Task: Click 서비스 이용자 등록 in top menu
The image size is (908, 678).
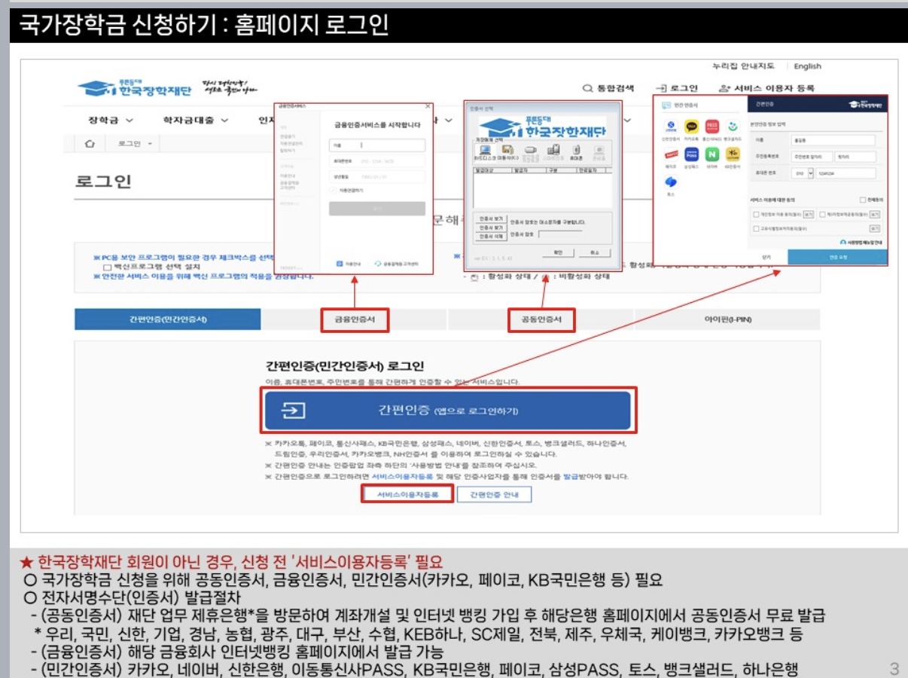Action: point(766,89)
